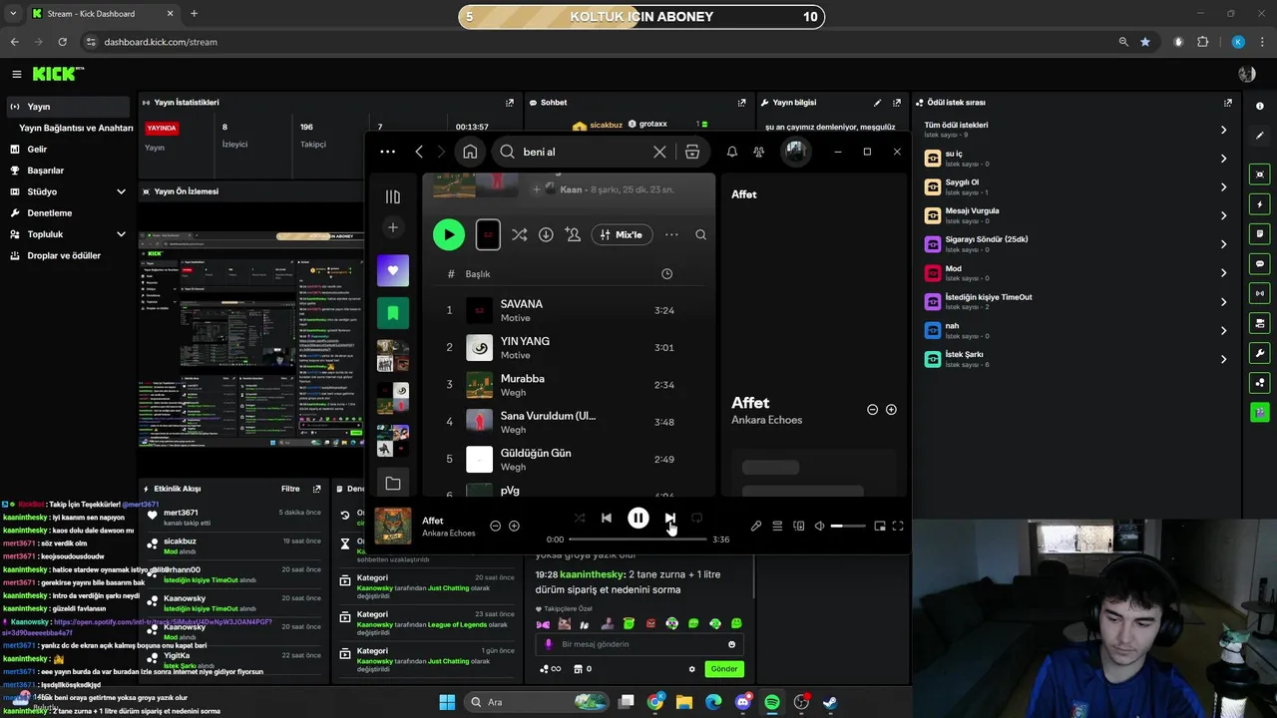Open Spotify three-dot menu in title bar
Image resolution: width=1277 pixels, height=718 pixels.
click(388, 152)
